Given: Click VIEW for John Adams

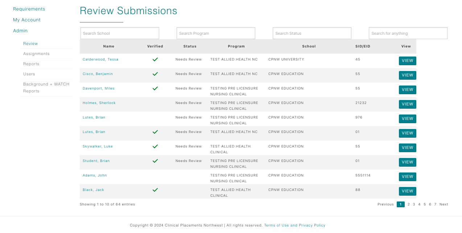Looking at the screenshot, I should coord(407,176).
